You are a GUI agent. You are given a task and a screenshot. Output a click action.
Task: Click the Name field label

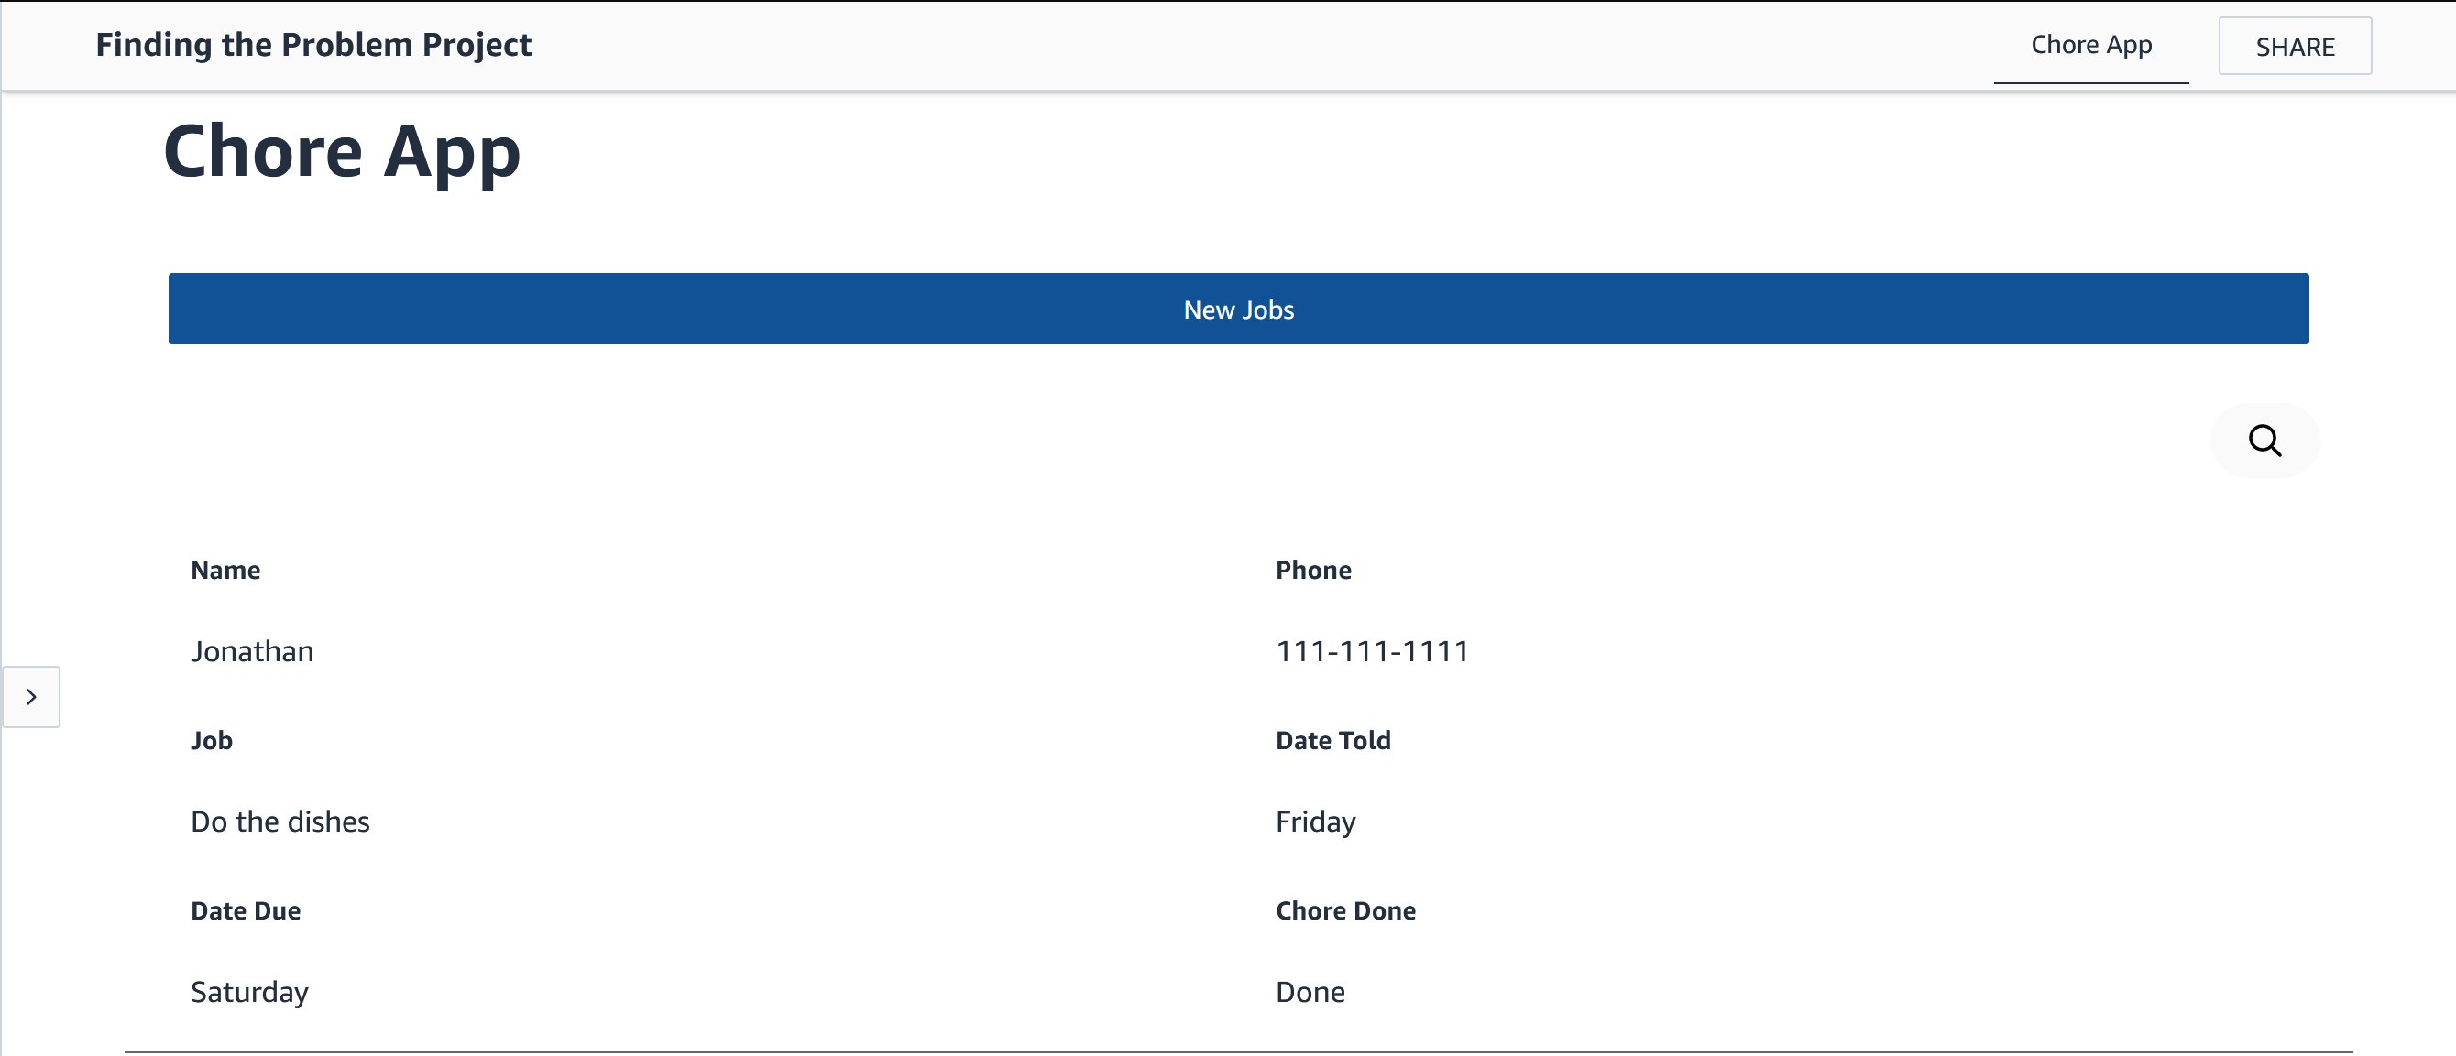pyautogui.click(x=225, y=570)
